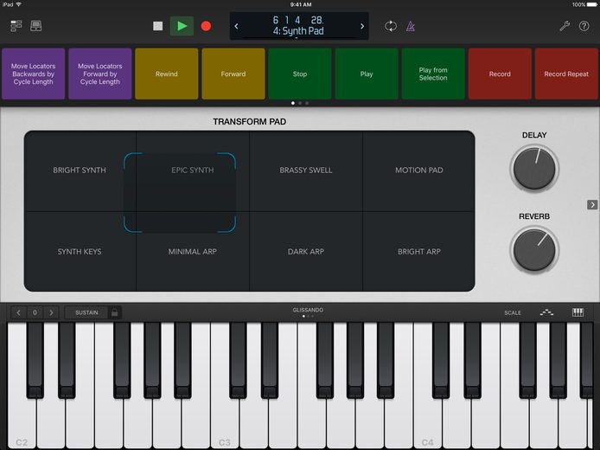Tap the yellow Forward key command
Image resolution: width=600 pixels, height=450 pixels.
tap(233, 74)
